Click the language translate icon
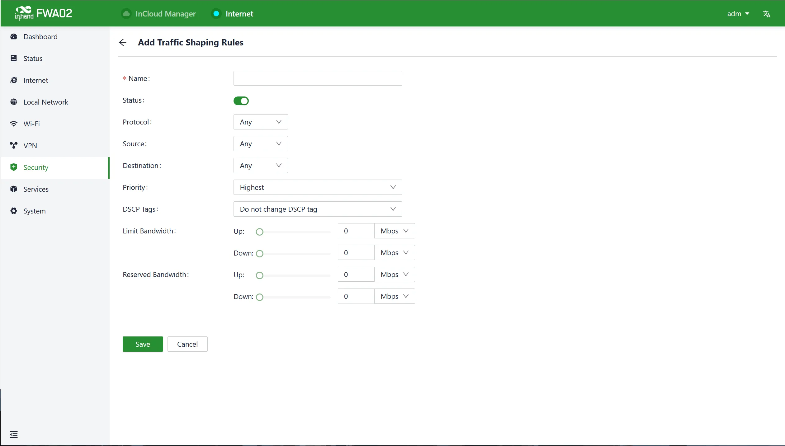Viewport: 785px width, 446px height. pos(767,14)
